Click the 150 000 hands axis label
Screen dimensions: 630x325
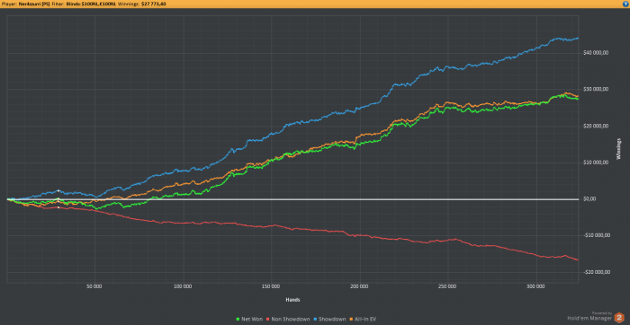(271, 287)
